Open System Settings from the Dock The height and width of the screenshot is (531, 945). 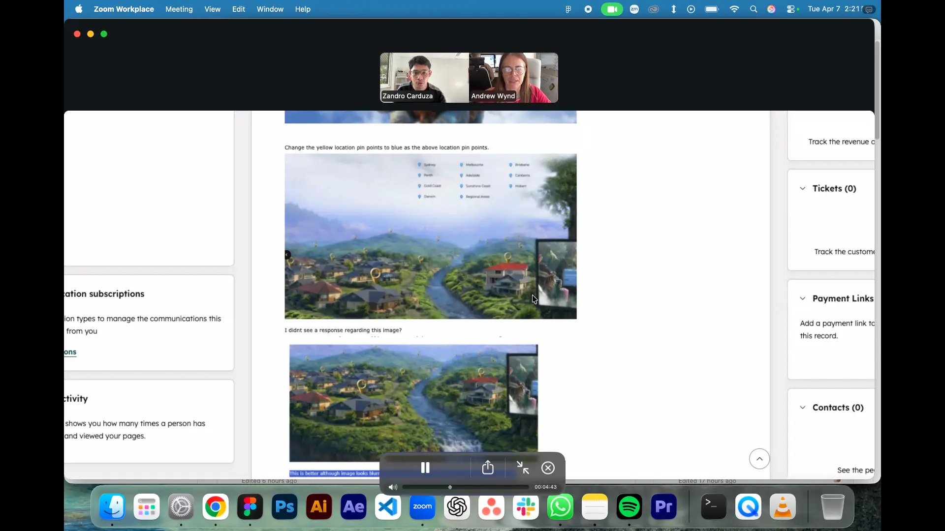[x=181, y=506]
